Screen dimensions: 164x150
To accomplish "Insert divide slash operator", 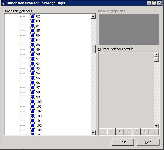I will (x=128, y=132).
